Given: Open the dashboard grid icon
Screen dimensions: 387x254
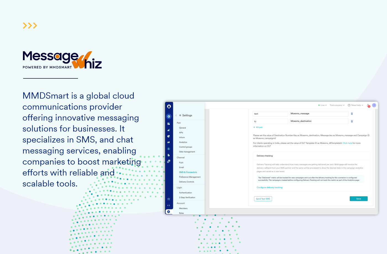Looking at the screenshot, I should (169, 124).
